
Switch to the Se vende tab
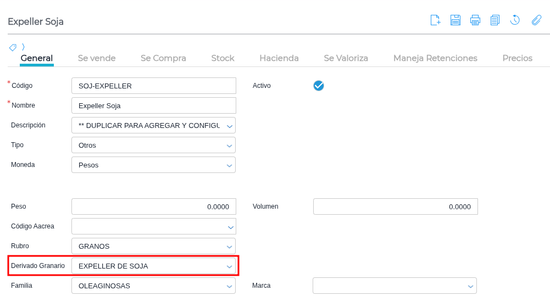tap(97, 58)
